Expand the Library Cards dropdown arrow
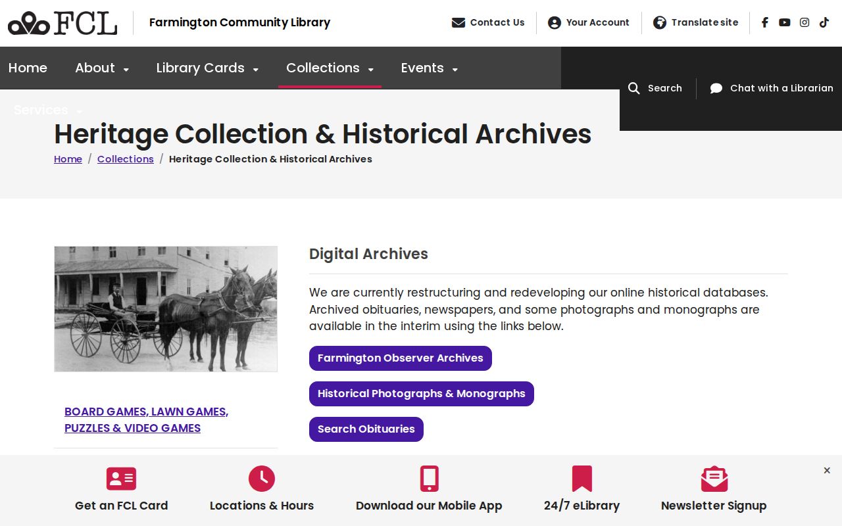The width and height of the screenshot is (842, 526). pos(255,69)
